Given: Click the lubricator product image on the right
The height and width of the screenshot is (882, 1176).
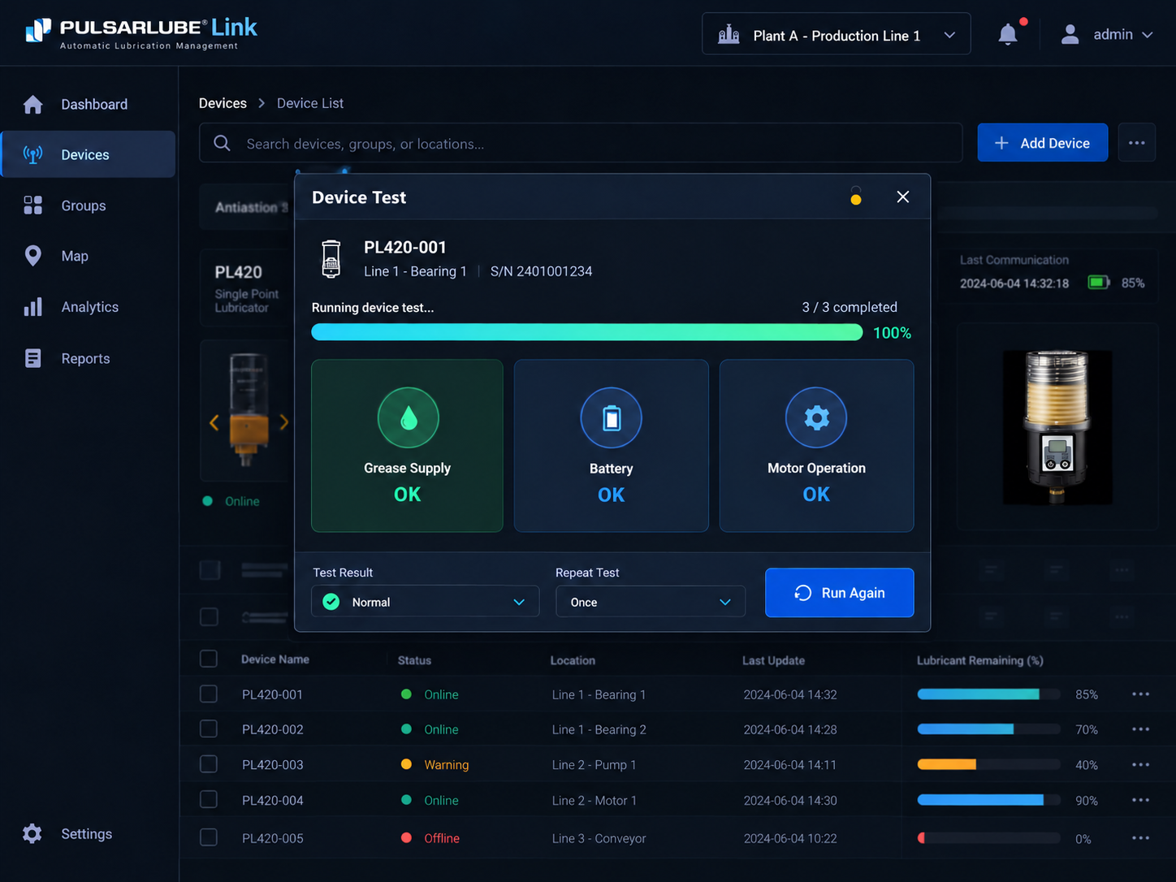Looking at the screenshot, I should click(x=1057, y=427).
